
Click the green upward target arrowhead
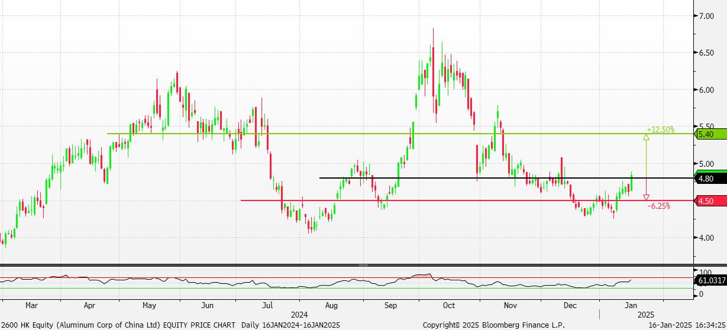(x=646, y=137)
